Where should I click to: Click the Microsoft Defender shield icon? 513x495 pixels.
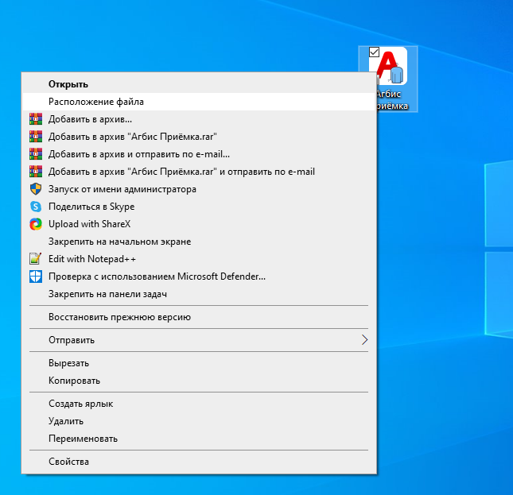pyautogui.click(x=35, y=277)
